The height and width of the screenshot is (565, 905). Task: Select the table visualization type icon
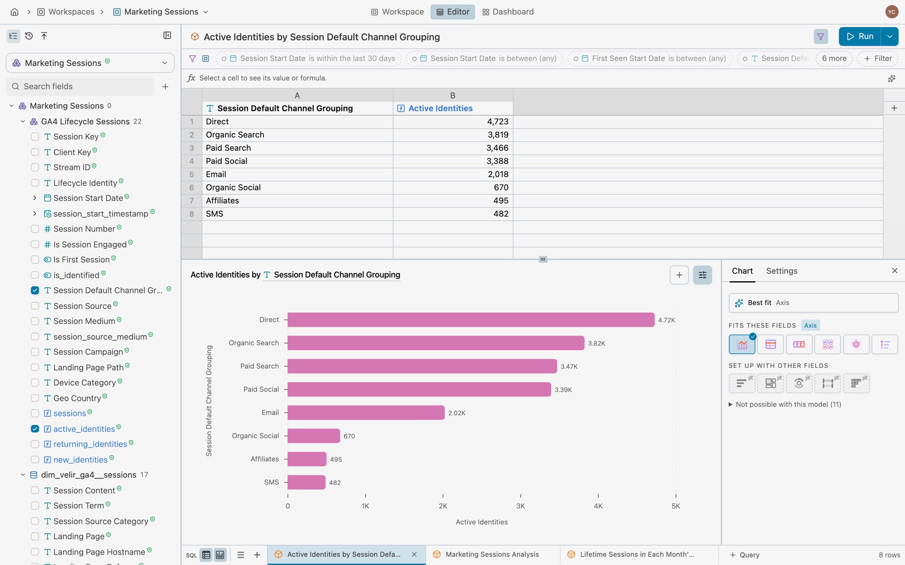click(770, 344)
